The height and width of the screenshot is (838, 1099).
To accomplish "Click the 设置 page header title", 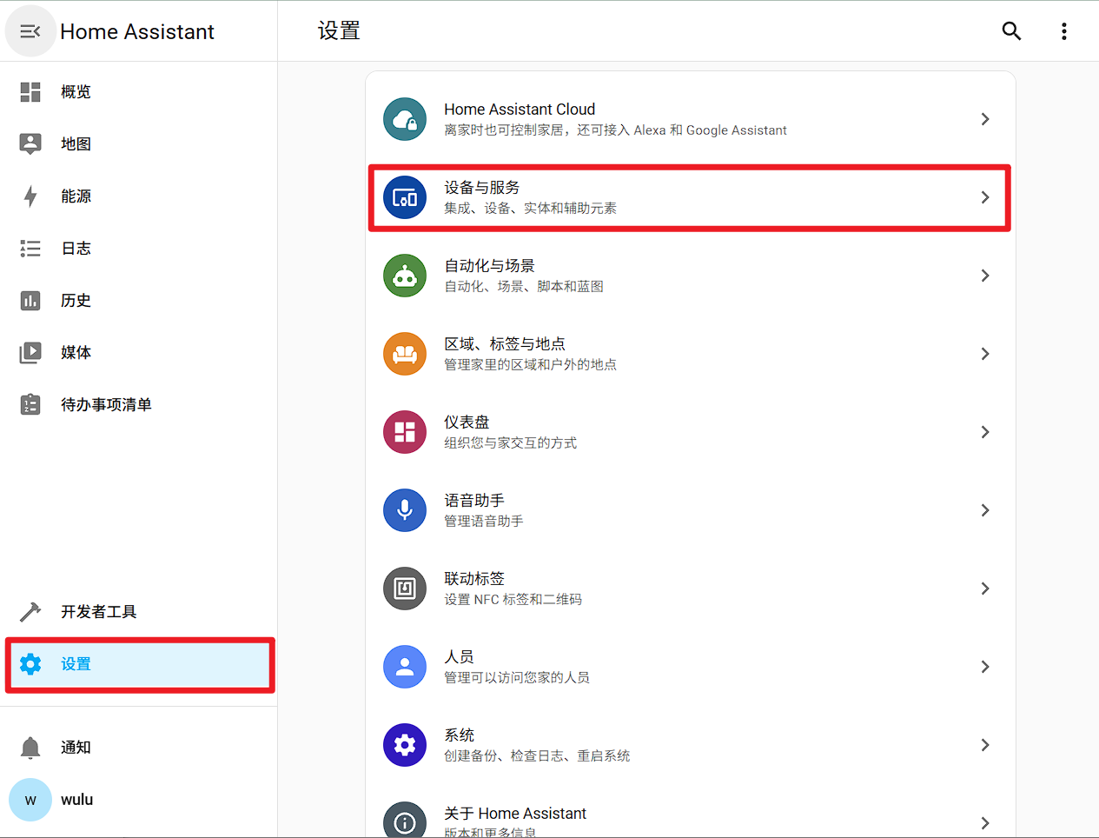I will (x=339, y=31).
